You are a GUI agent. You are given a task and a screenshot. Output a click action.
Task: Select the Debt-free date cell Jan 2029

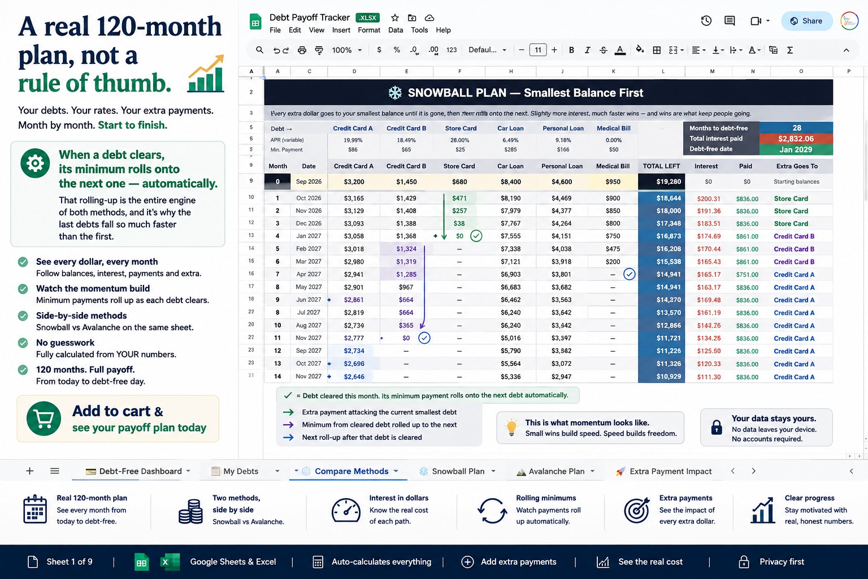click(796, 149)
